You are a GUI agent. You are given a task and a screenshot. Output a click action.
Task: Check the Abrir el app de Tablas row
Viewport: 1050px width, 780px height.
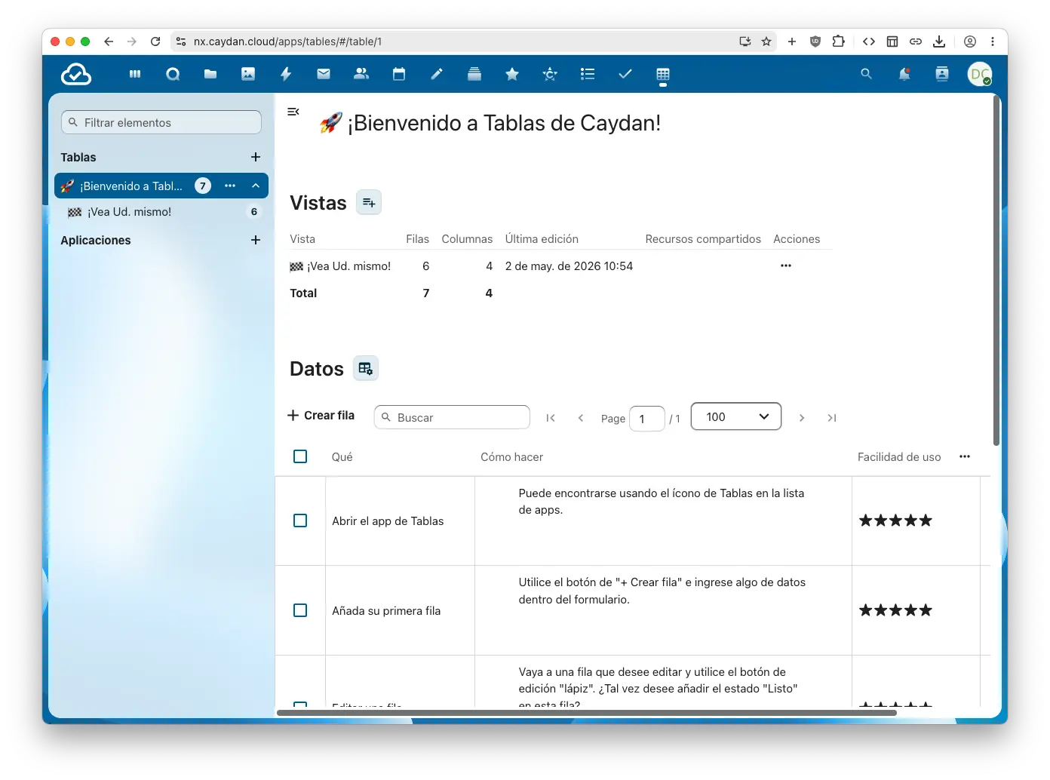(300, 521)
